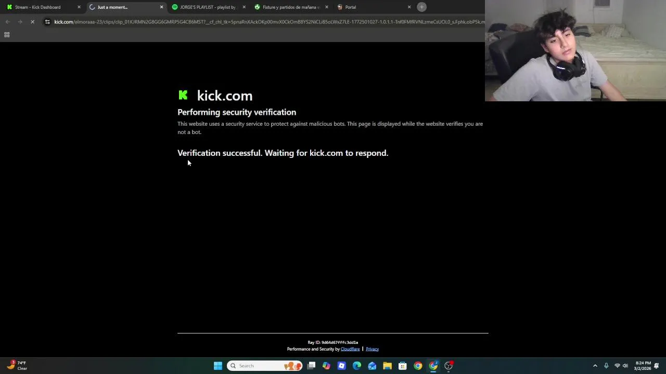Click the webcam overlay thumbnail

click(575, 50)
